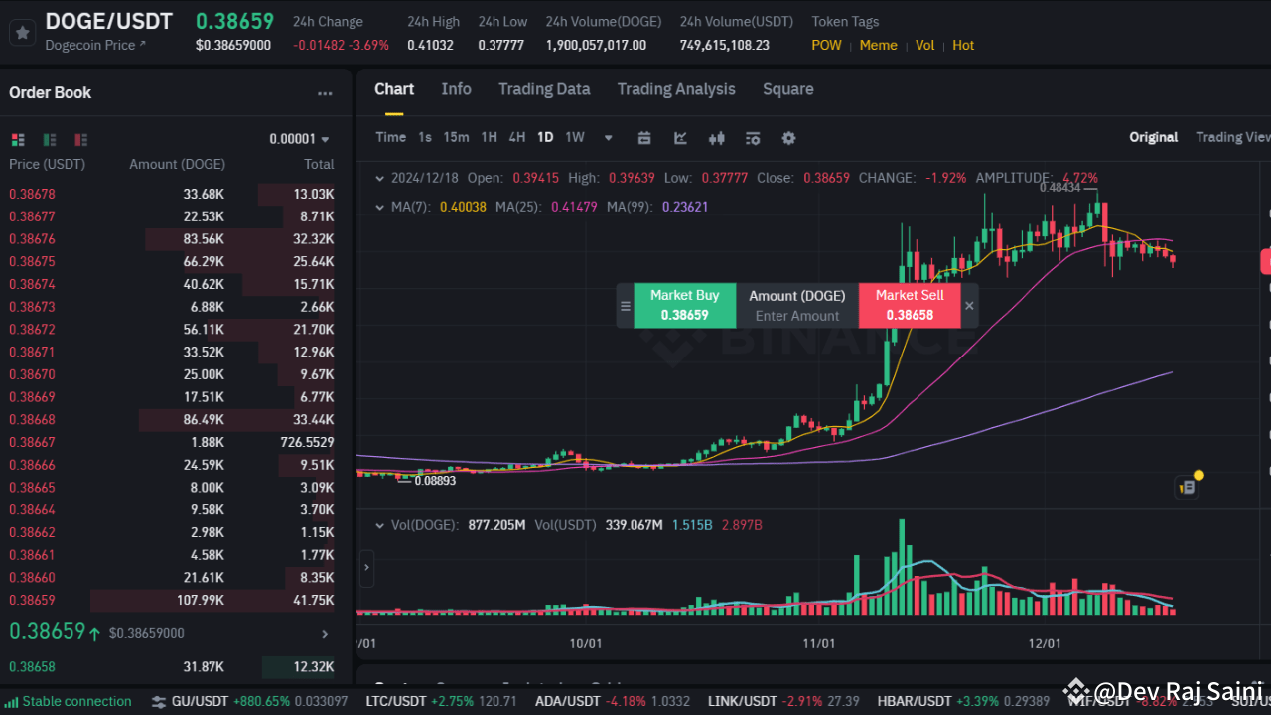
Task: Open the order book precision dropdown showing 0.00001
Action: click(290, 139)
